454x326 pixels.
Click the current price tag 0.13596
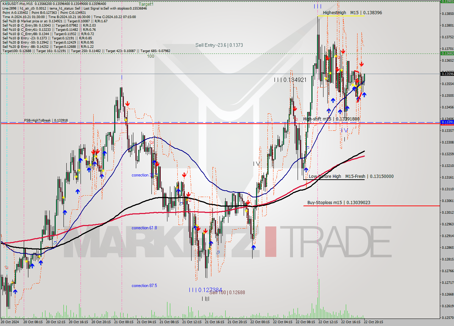447,74
